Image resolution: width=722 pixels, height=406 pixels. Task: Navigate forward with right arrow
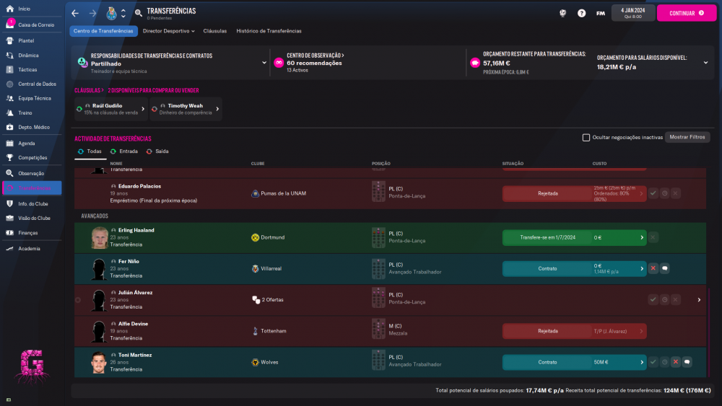click(x=92, y=13)
